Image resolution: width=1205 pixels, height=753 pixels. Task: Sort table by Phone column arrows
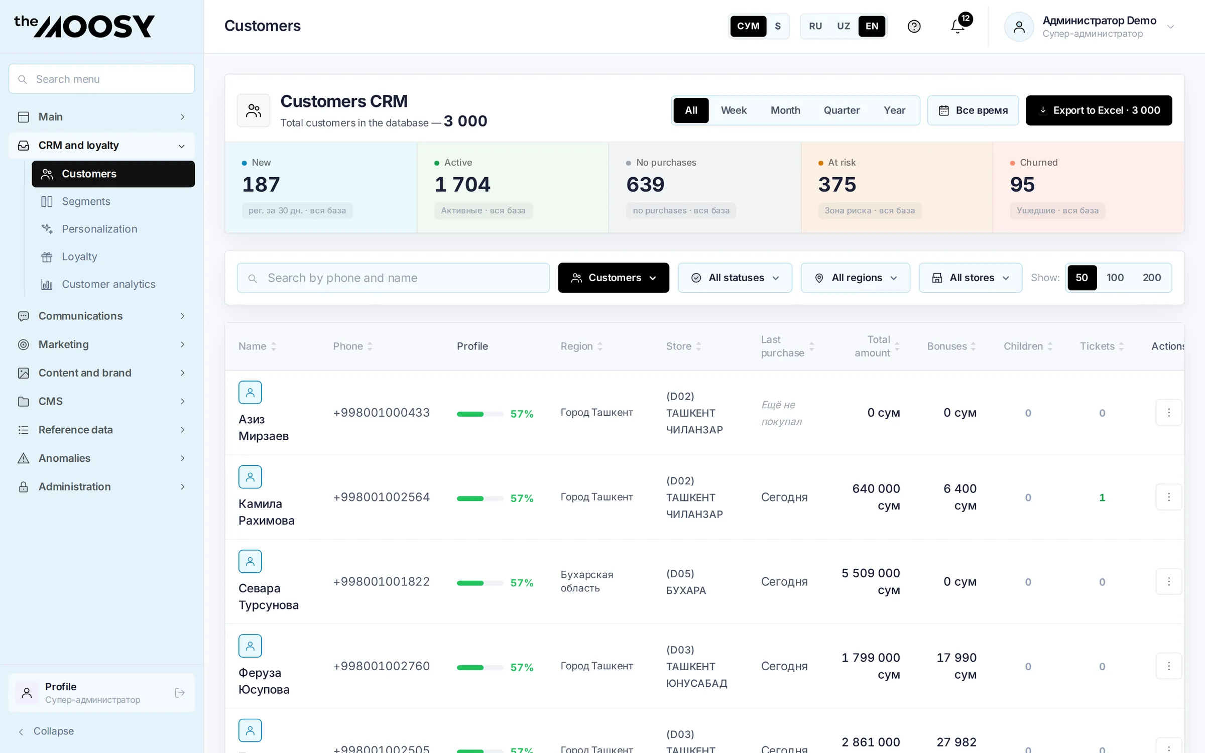coord(370,346)
